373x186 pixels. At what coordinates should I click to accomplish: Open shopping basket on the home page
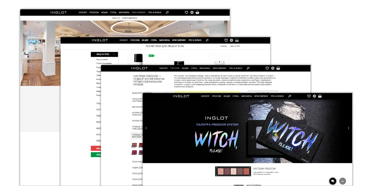[x=320, y=96]
